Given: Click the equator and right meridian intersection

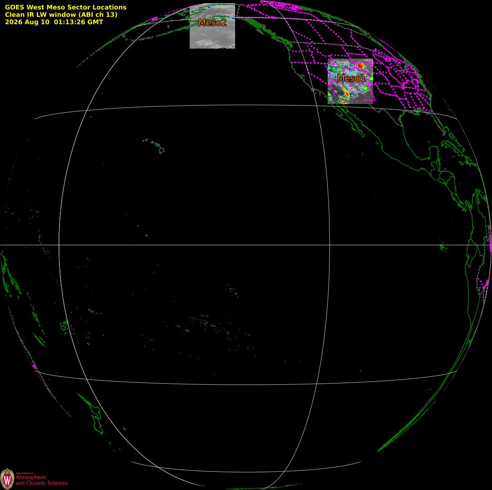Looking at the screenshot, I should click(330, 245).
